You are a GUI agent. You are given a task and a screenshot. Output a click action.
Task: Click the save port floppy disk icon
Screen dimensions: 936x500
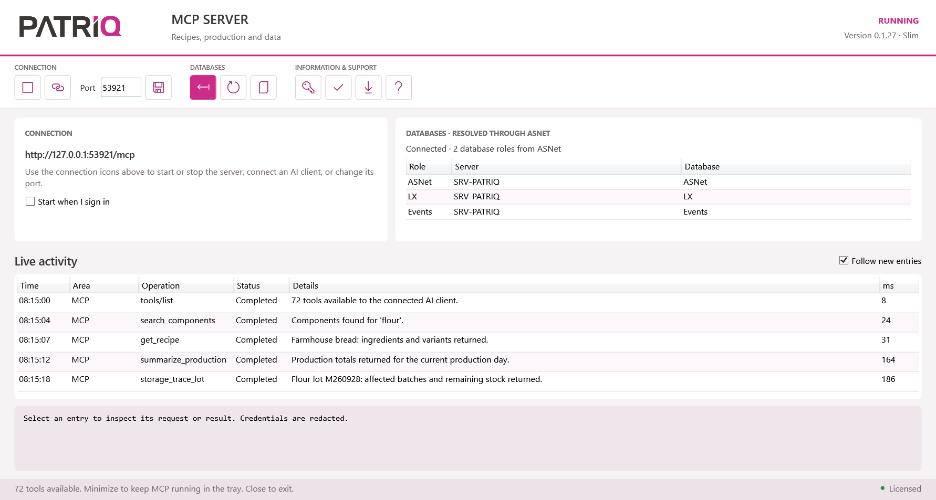[x=159, y=88]
